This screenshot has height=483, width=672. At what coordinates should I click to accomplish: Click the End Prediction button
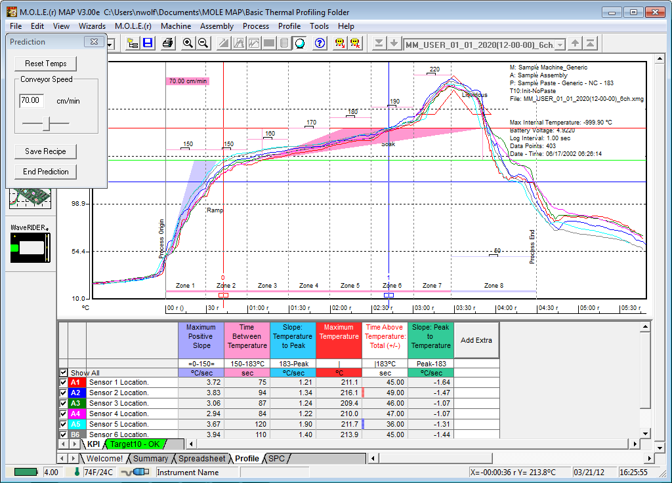pos(46,172)
